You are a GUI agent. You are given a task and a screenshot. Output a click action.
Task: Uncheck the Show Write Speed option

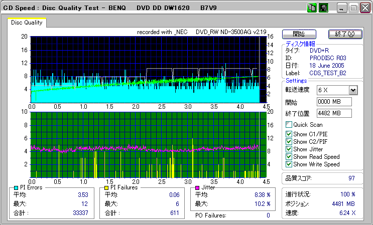(x=289, y=164)
